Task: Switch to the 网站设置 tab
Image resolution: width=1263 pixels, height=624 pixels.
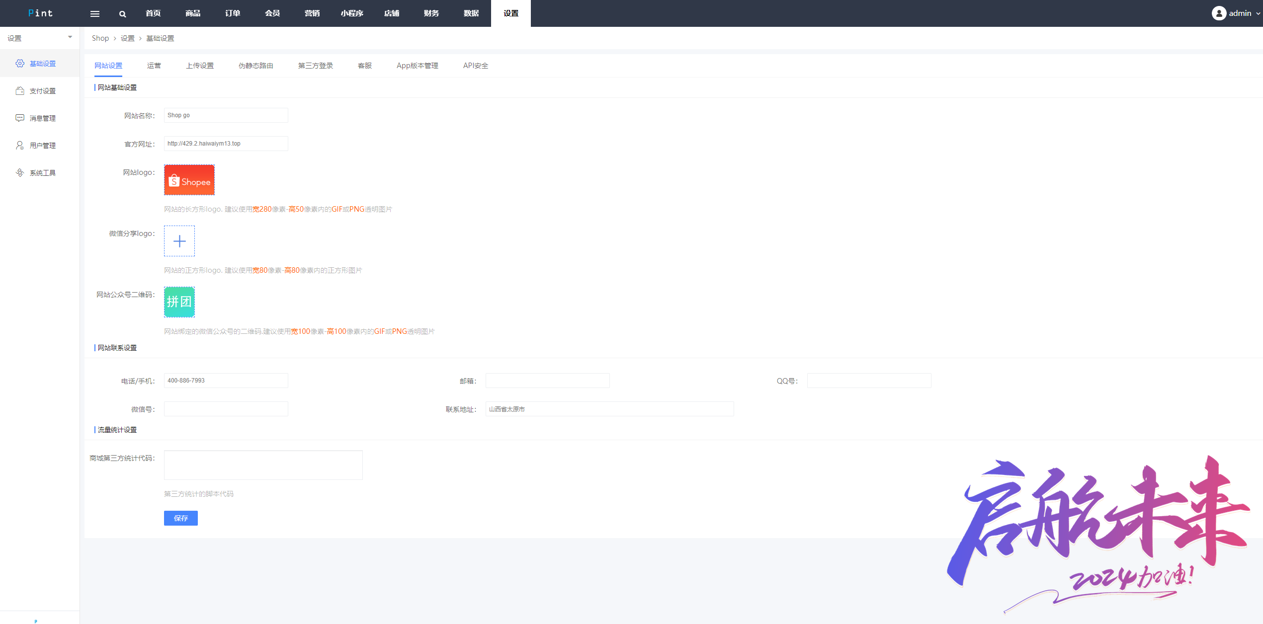Action: 108,66
